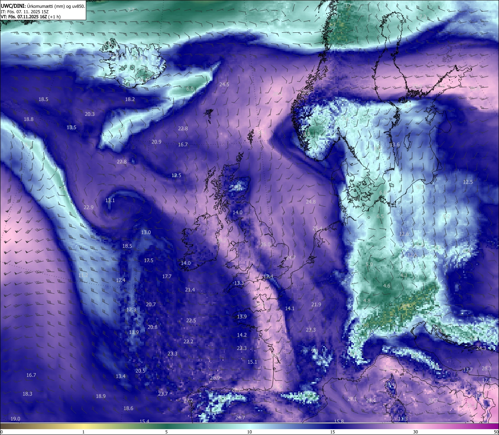
Task: Click the 20.9 map value
Action: point(156,142)
